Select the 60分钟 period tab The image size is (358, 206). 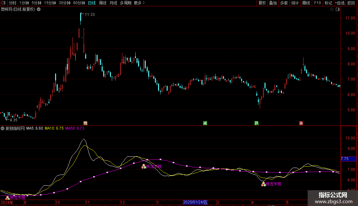[x=79, y=3]
